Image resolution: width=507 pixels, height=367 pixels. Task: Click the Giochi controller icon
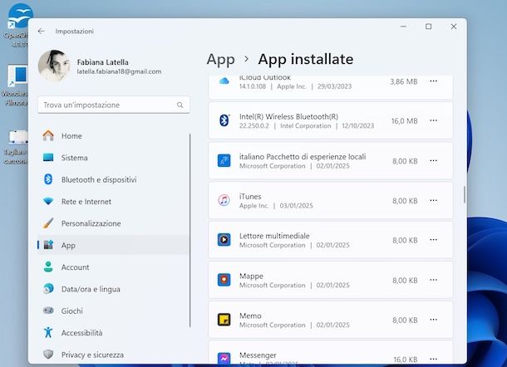click(48, 311)
